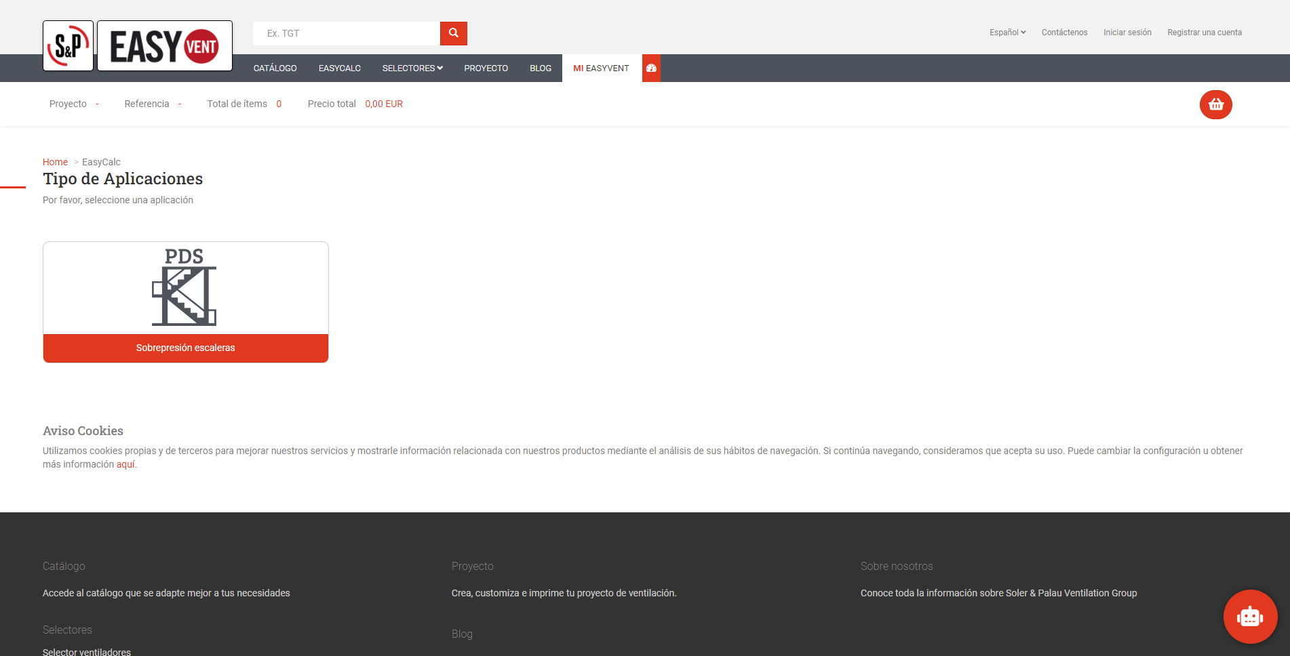This screenshot has width=1290, height=656.
Task: Follow the Home breadcrumb link
Action: (55, 162)
